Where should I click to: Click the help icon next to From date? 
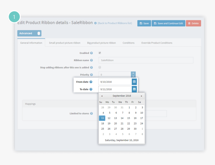[x=91, y=82]
